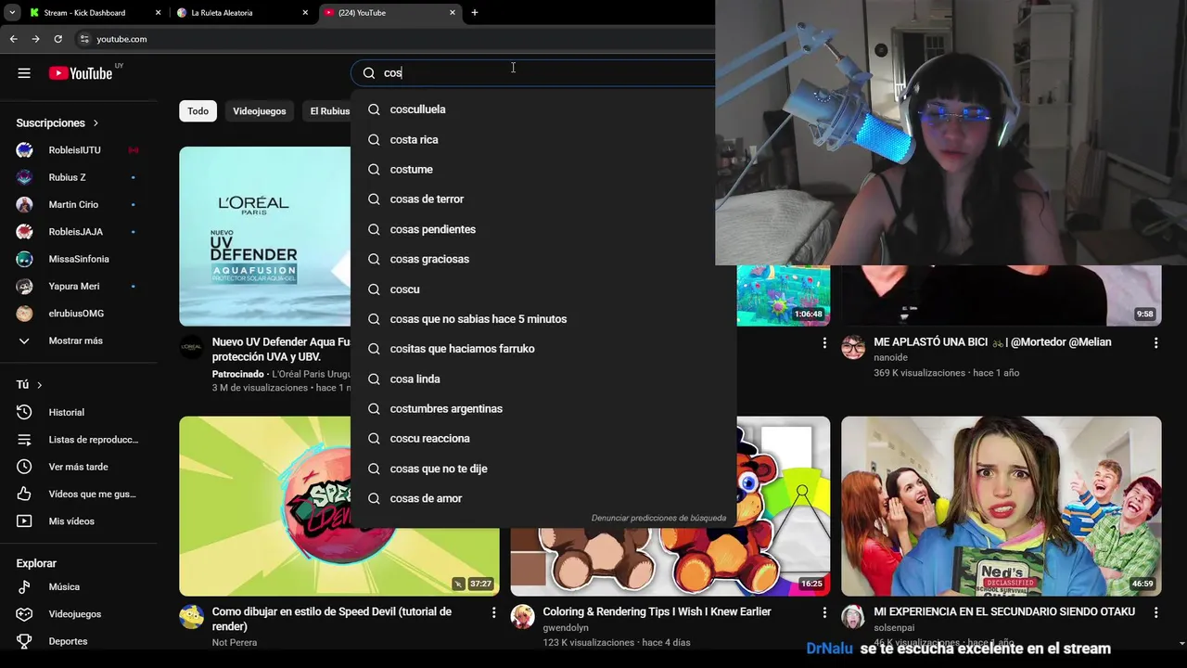Close the La Ruleta Aleatoria tab

click(x=305, y=13)
